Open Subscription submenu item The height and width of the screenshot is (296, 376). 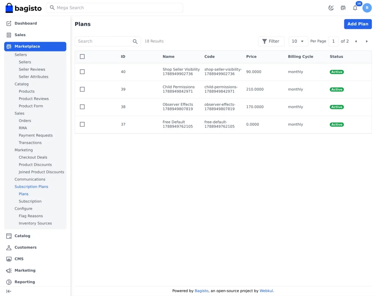coord(30,201)
